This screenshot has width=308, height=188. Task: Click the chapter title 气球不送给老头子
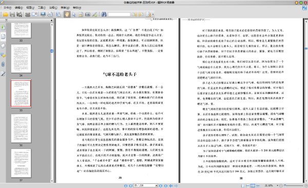coord(120,74)
